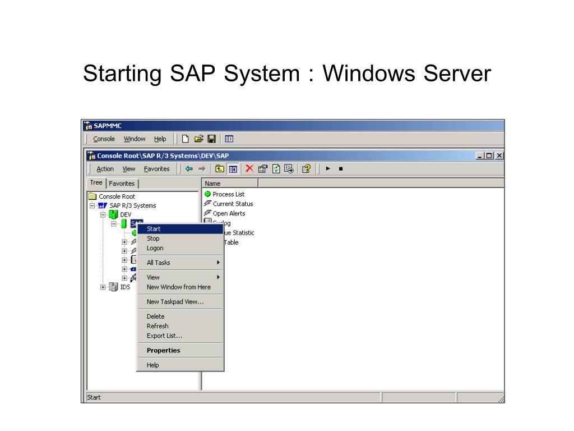Choose Delete from the context menu

pos(180,317)
